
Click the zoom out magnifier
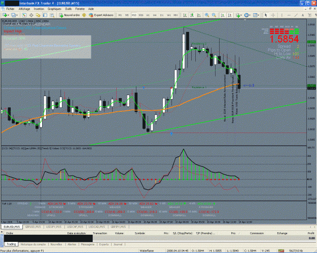[x=214, y=15]
